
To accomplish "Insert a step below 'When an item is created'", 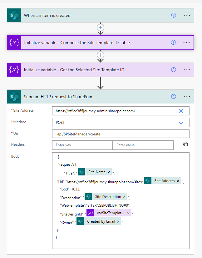I will [101, 28].
